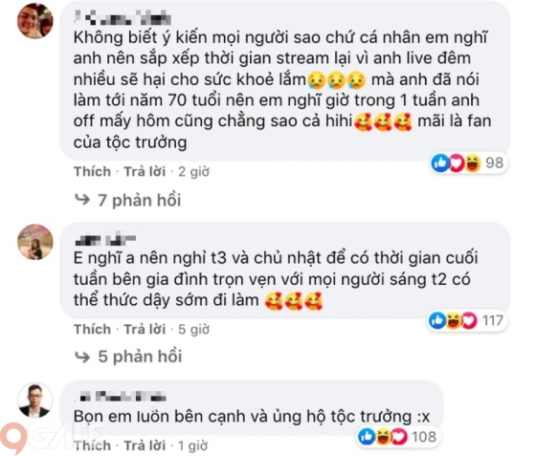Open the 2 giờ timestamp link

click(193, 172)
